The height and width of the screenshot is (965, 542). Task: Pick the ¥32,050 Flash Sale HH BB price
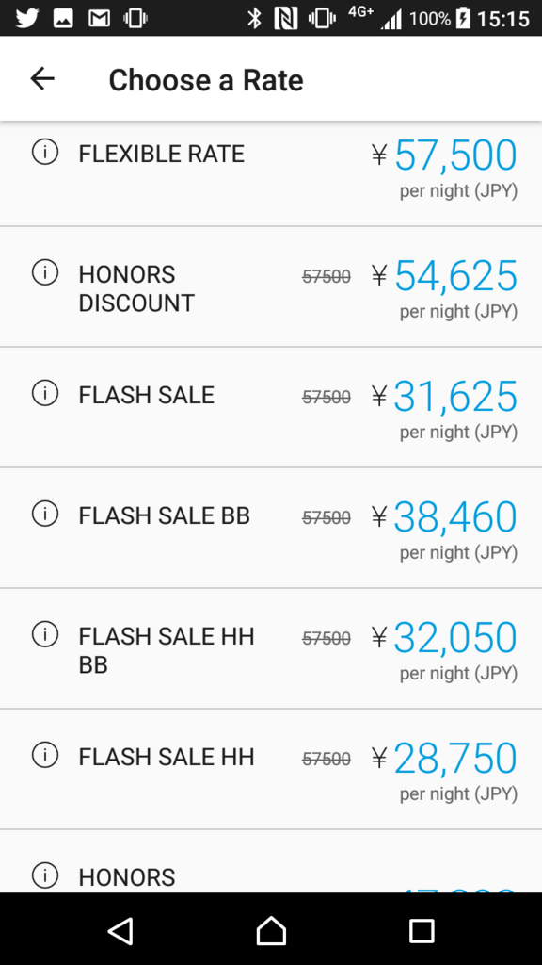[444, 638]
